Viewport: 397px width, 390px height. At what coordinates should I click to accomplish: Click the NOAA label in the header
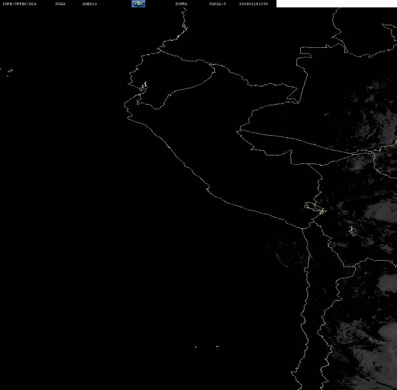[60, 4]
